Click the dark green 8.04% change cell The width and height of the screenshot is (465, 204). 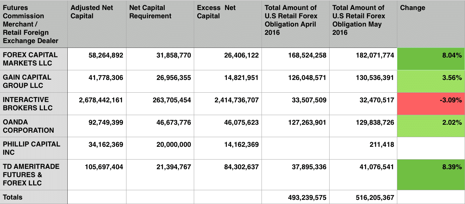pyautogui.click(x=431, y=59)
